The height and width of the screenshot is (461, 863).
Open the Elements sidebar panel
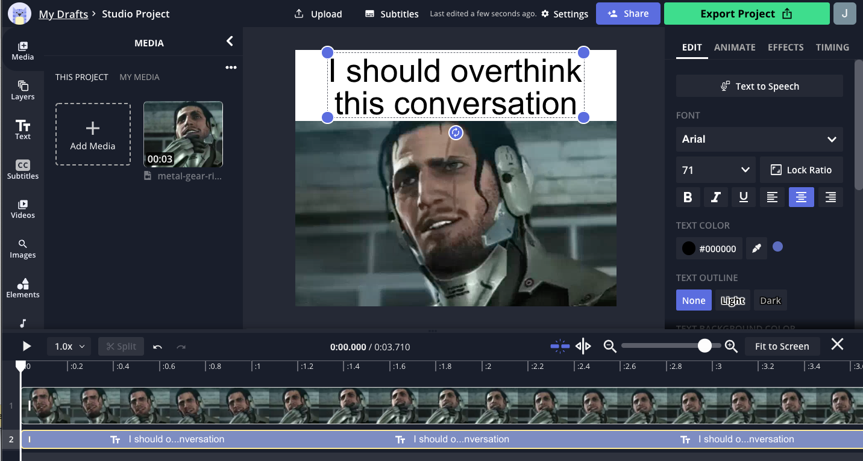point(22,288)
